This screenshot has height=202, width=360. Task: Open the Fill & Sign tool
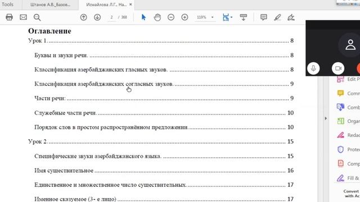348,178
